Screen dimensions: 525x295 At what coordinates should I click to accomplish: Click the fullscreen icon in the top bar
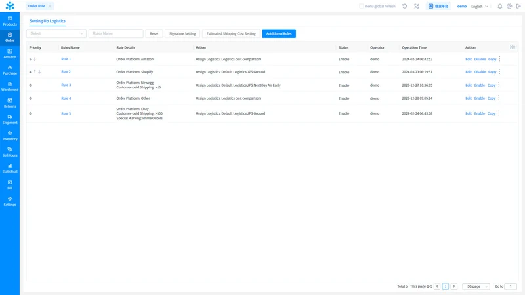[x=417, y=6]
